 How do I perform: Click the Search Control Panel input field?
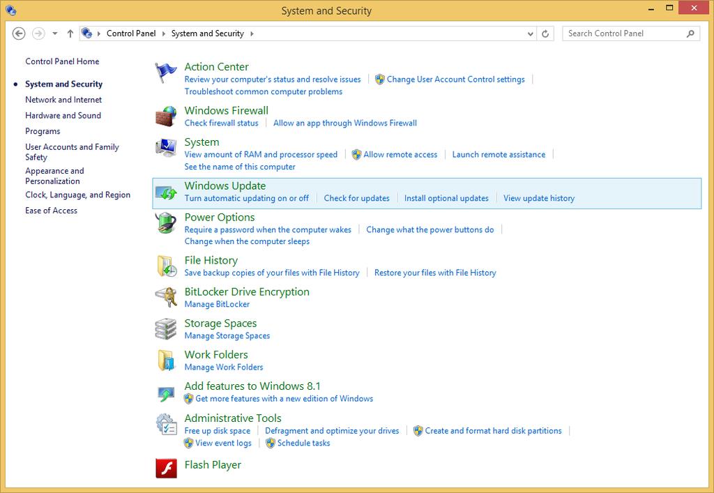(631, 33)
